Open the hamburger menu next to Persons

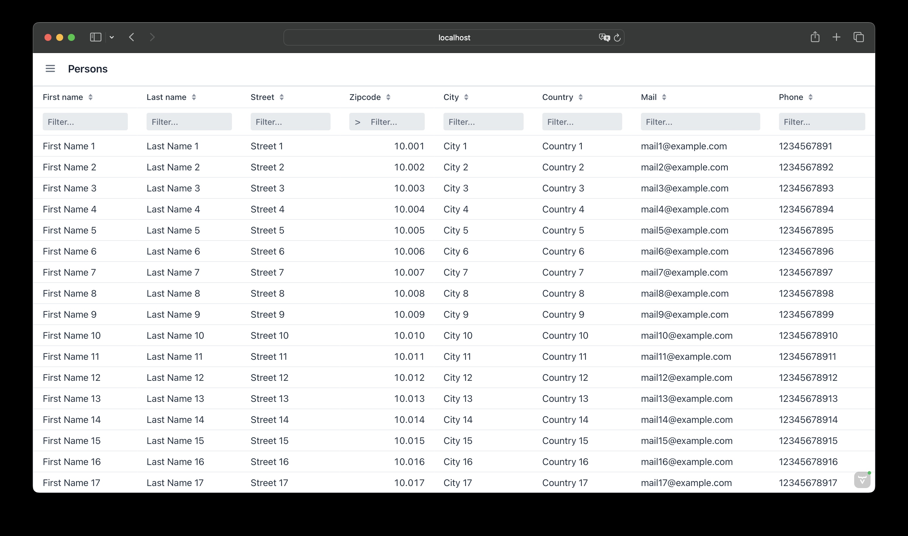point(50,69)
